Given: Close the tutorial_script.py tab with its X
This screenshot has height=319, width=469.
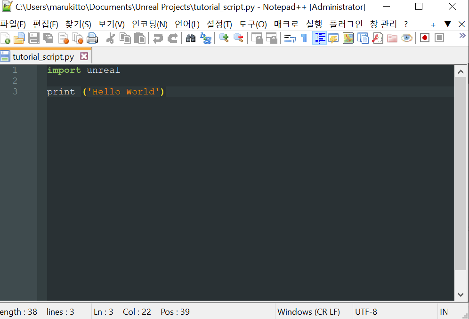Looking at the screenshot, I should 84,56.
